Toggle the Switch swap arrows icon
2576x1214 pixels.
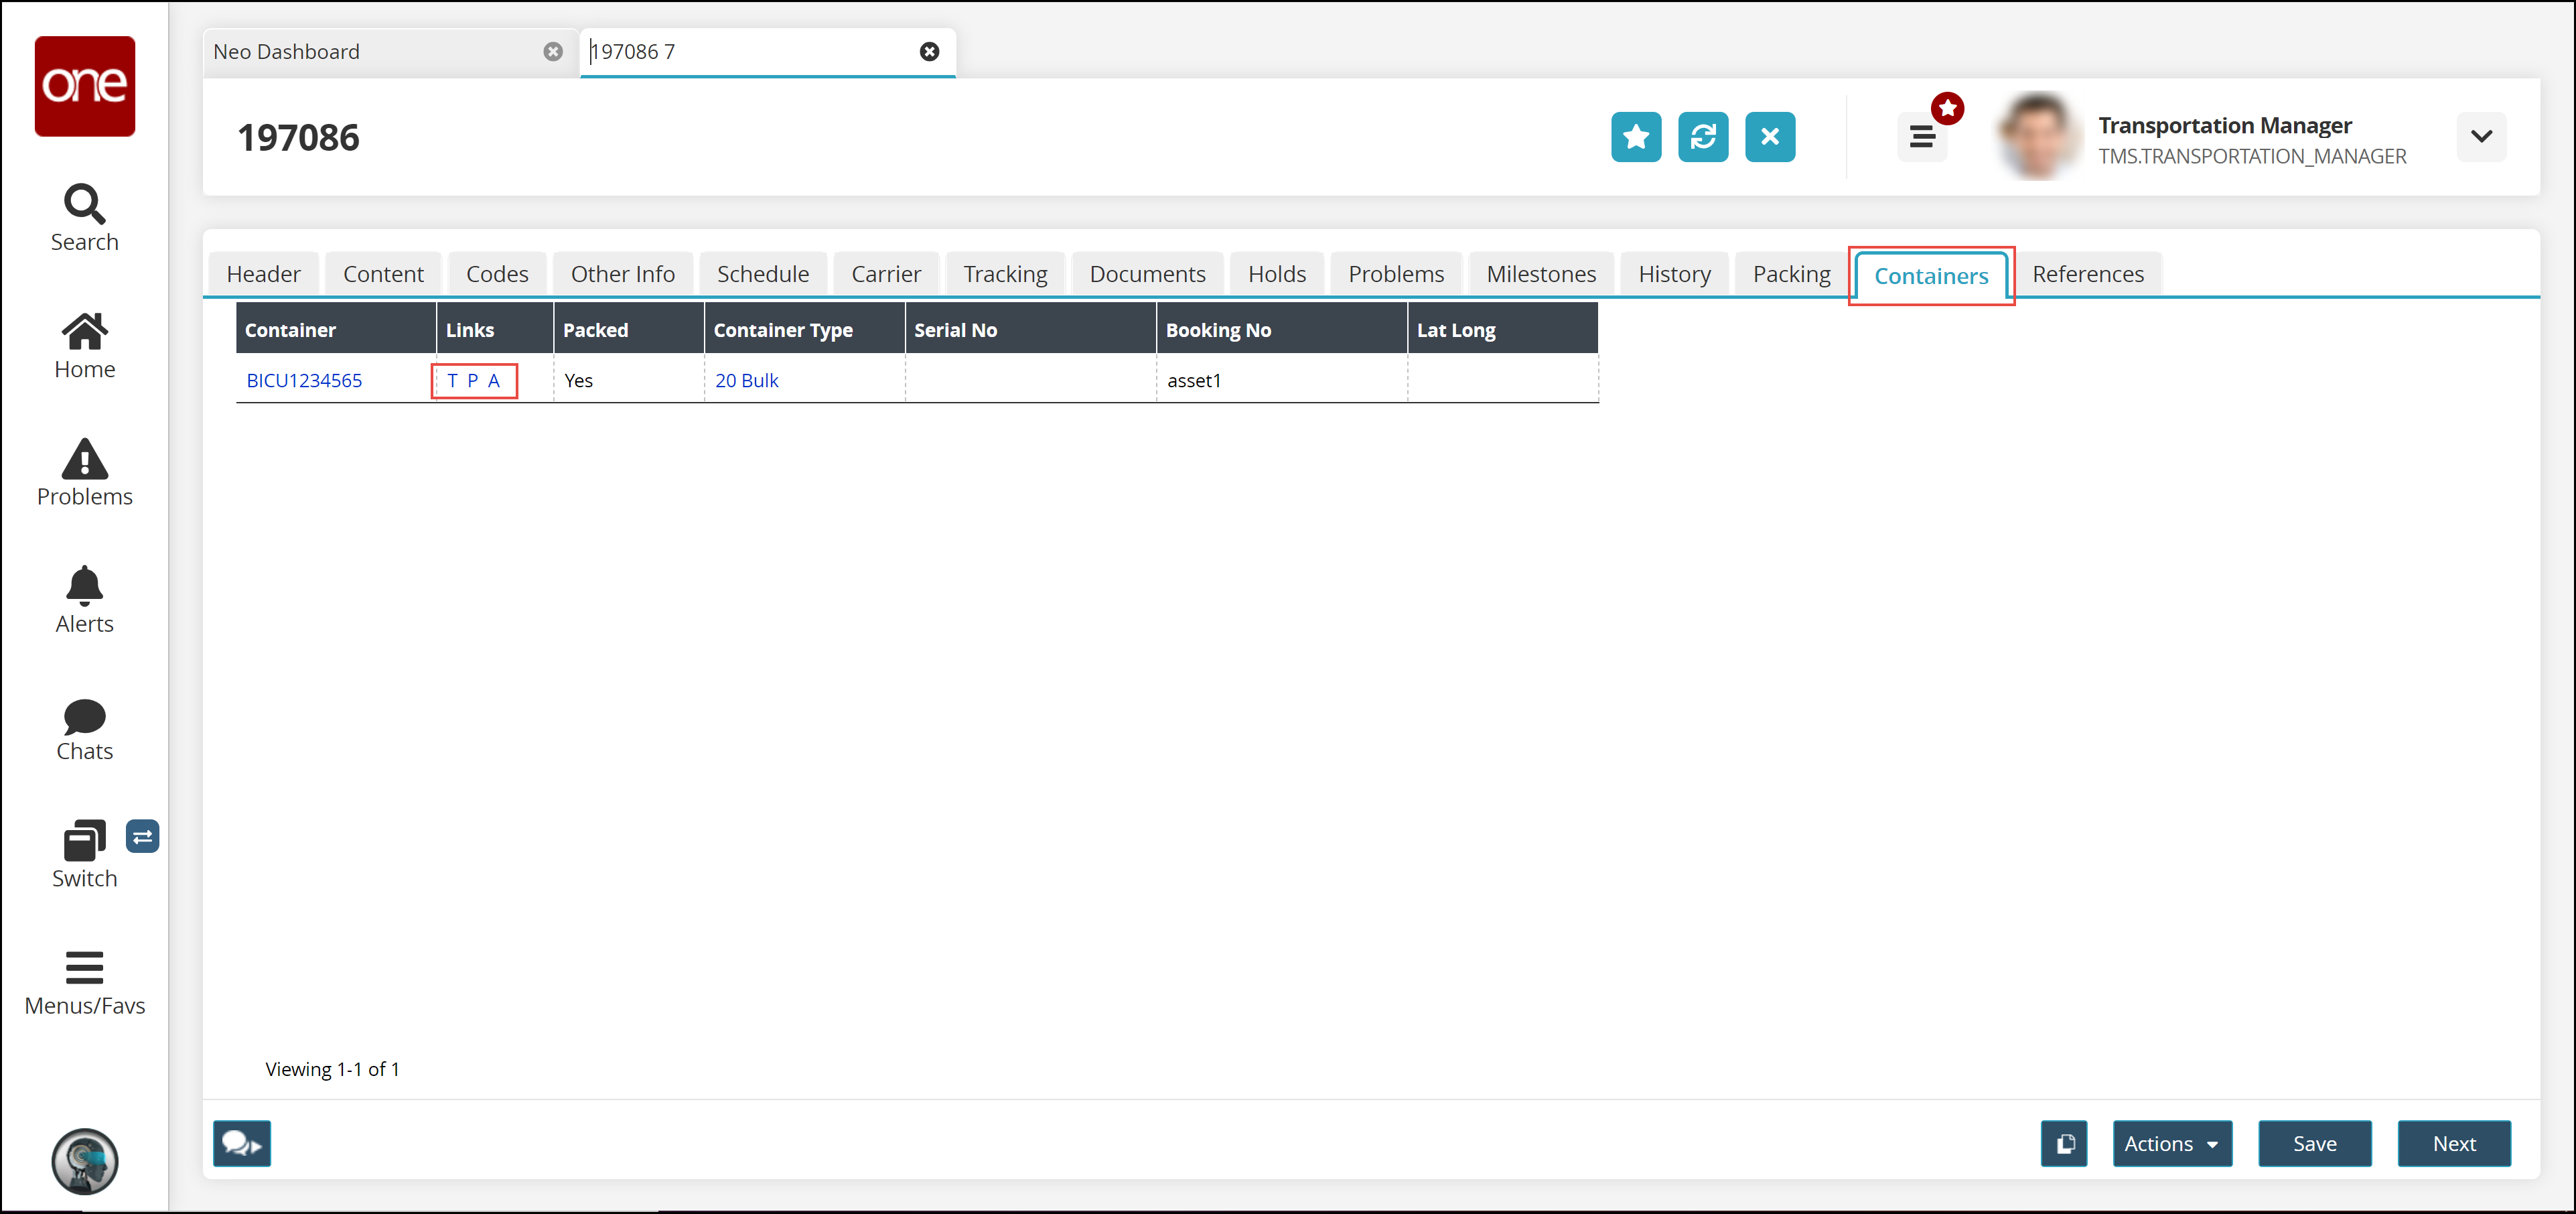(143, 836)
